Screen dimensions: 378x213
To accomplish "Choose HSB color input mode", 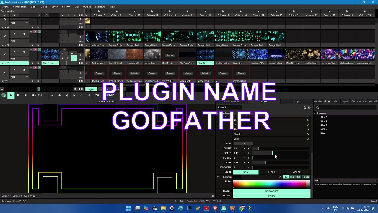I will click(x=292, y=177).
